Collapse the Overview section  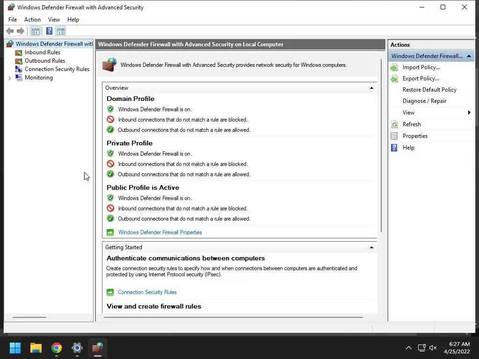371,88
